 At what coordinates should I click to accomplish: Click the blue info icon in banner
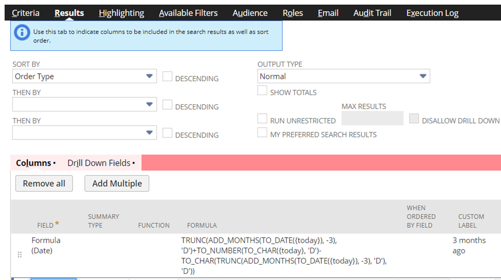22,32
